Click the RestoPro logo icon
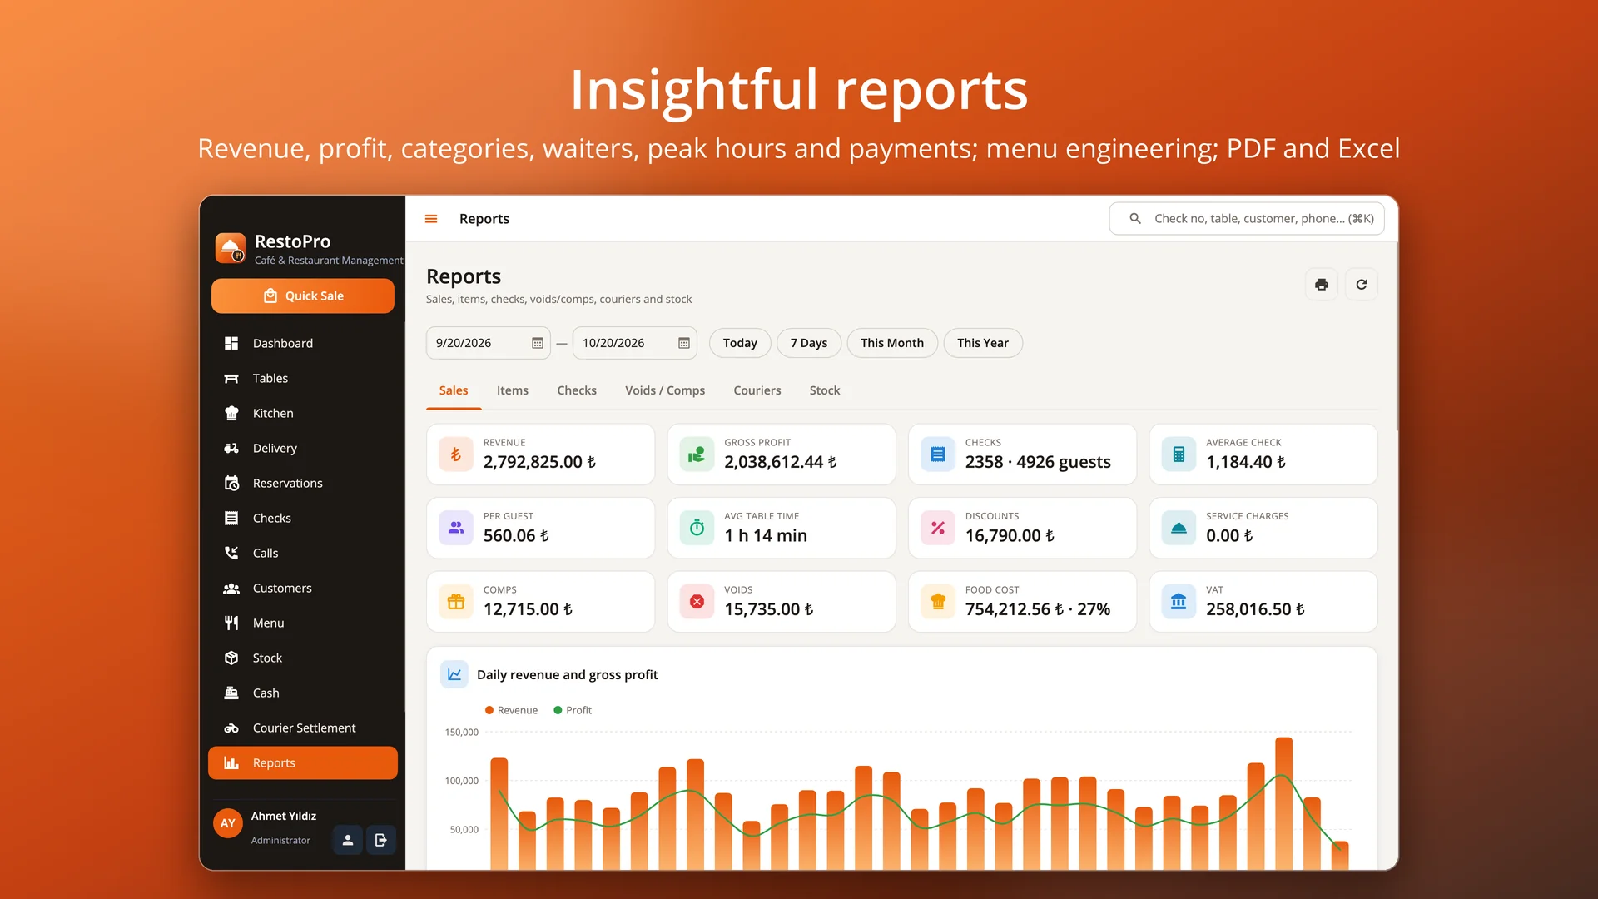 231,248
